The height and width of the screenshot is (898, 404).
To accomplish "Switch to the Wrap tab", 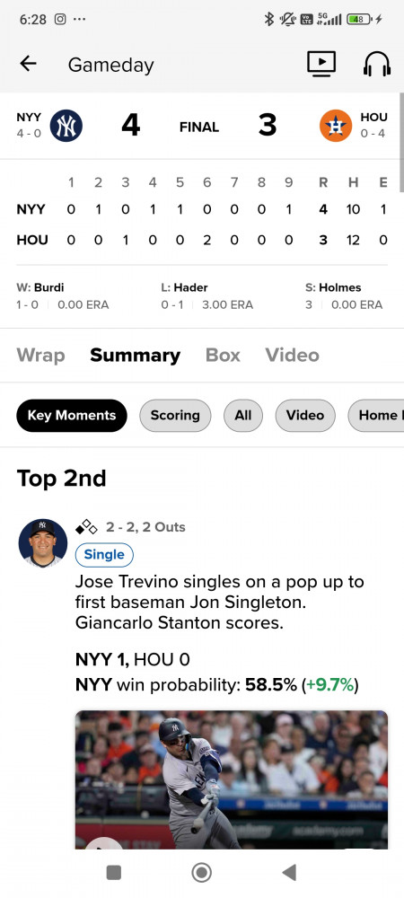I will [40, 355].
